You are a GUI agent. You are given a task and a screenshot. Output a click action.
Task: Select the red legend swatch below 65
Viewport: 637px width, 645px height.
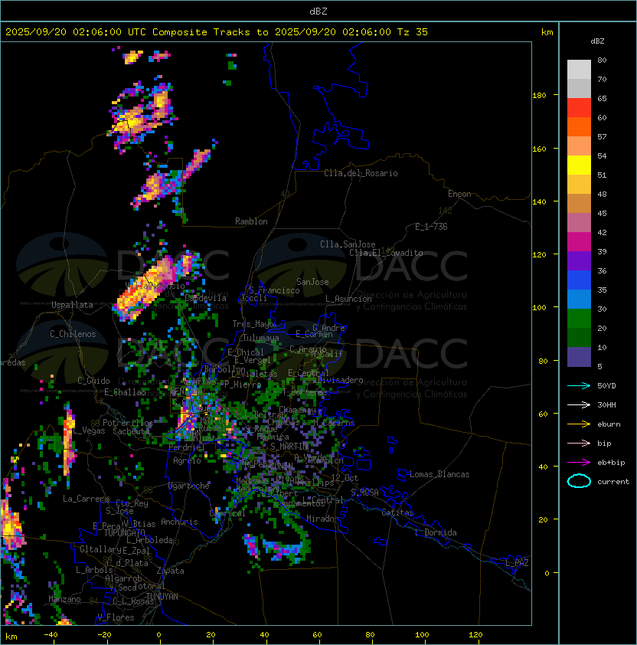click(579, 108)
